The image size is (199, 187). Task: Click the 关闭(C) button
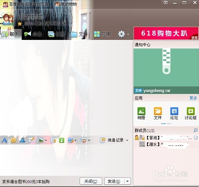coord(91,181)
